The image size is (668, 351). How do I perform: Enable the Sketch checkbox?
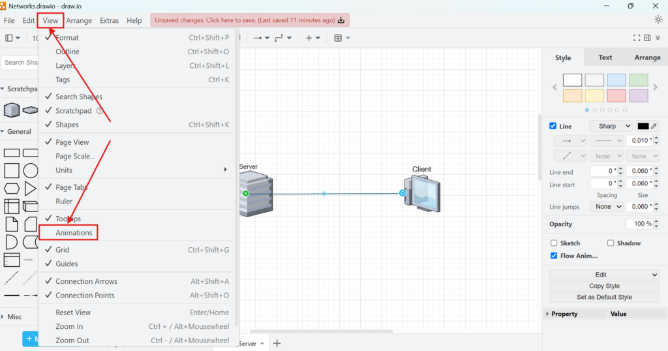pyautogui.click(x=554, y=243)
